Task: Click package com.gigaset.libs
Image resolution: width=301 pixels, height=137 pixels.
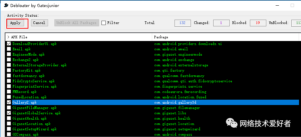Action: tap(170, 113)
